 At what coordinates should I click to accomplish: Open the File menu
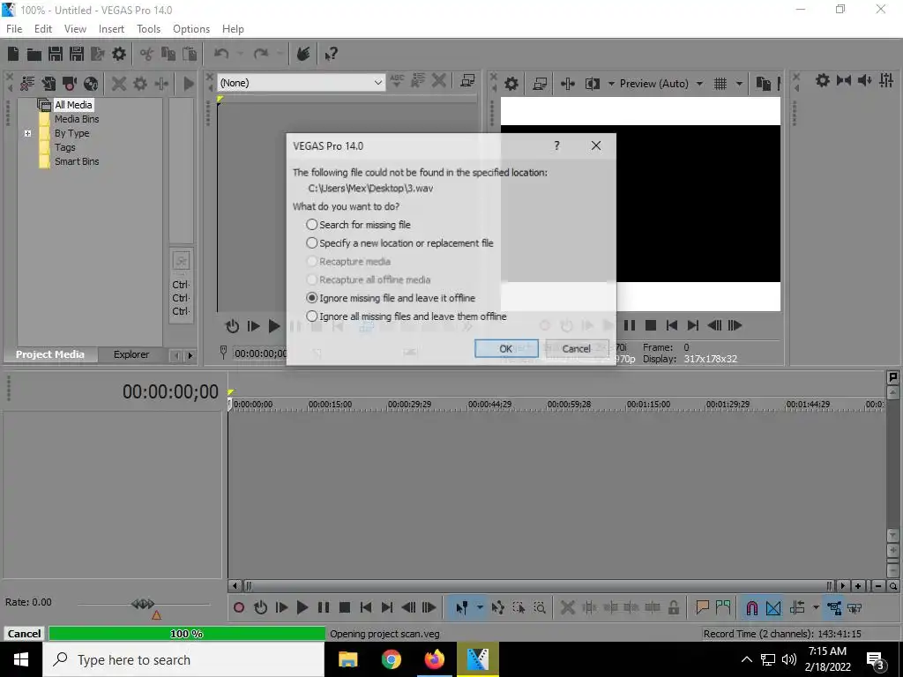(x=14, y=29)
